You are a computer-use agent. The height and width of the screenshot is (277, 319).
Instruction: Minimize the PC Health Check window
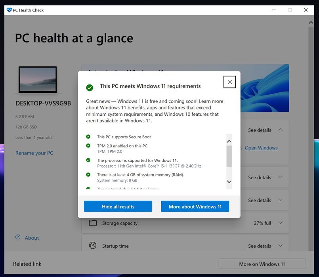click(274, 10)
